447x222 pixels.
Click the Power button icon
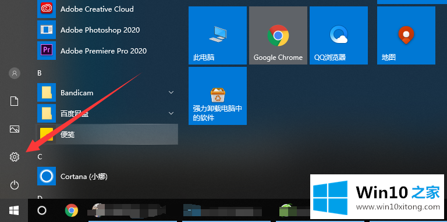click(14, 185)
